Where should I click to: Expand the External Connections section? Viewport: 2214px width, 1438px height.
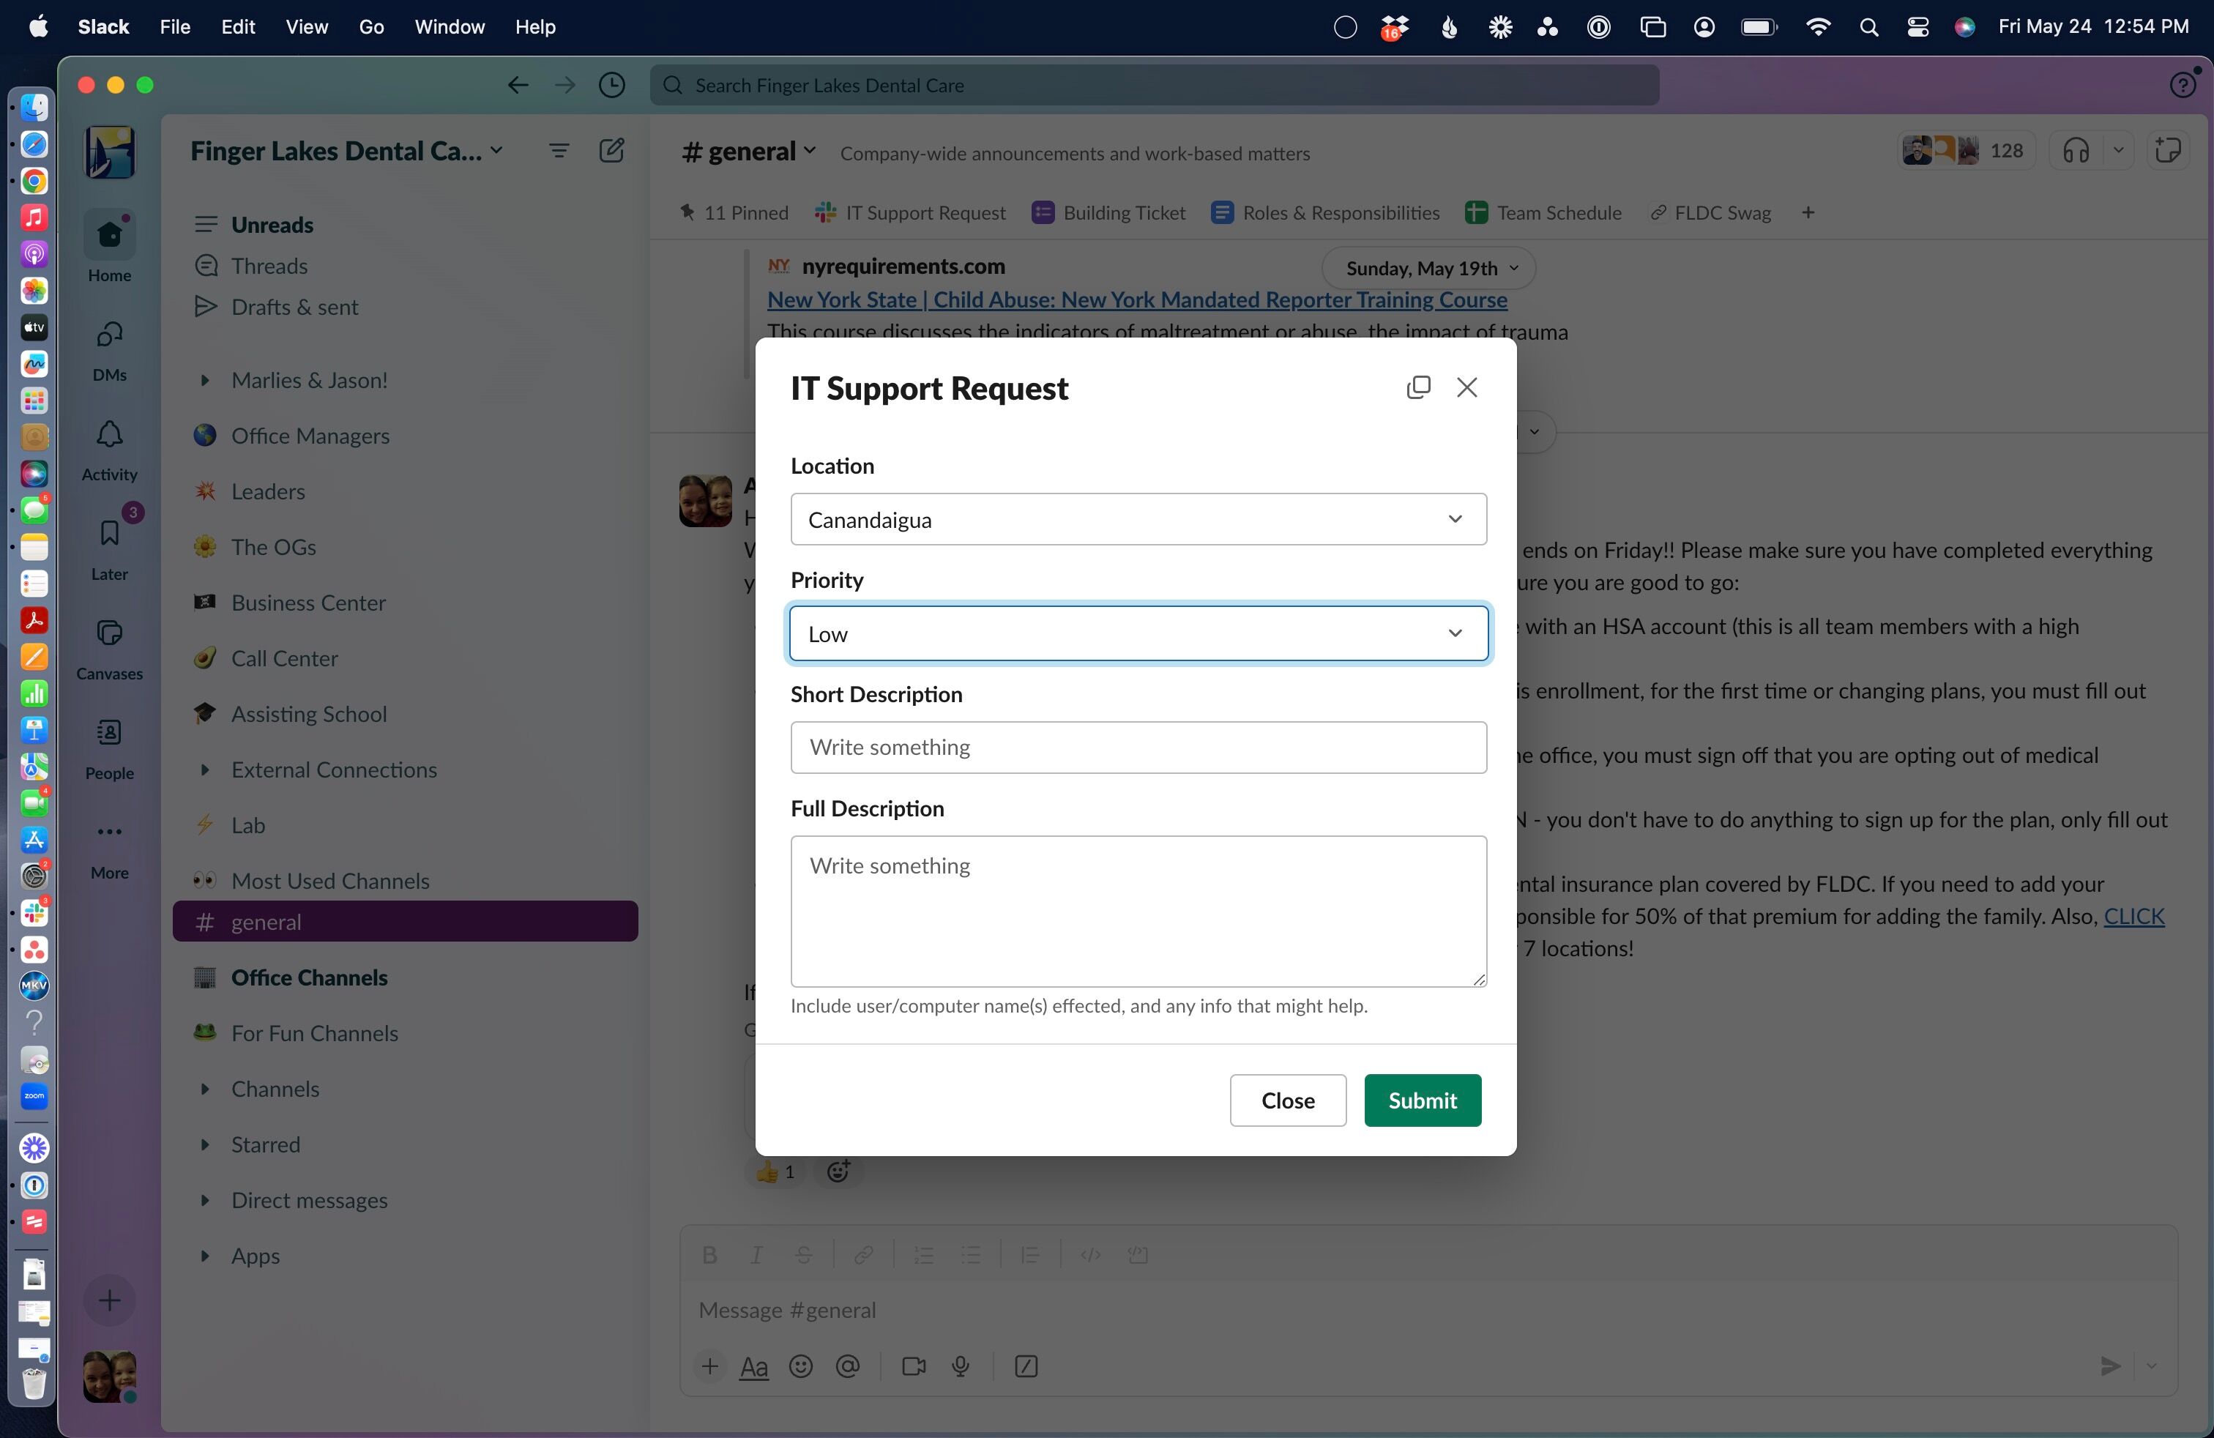click(205, 770)
